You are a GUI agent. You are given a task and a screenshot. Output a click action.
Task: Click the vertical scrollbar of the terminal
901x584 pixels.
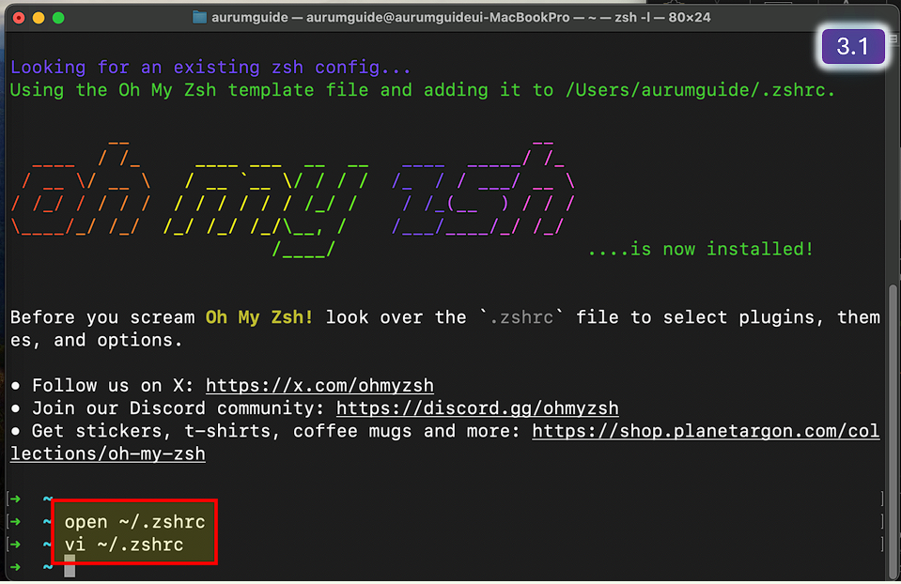point(893,431)
